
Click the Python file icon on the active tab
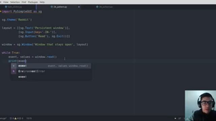[x=52, y=7]
